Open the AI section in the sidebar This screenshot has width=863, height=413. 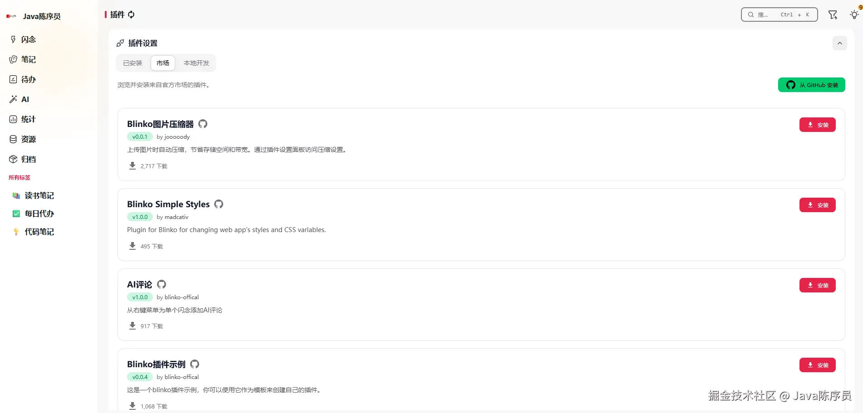coord(20,99)
